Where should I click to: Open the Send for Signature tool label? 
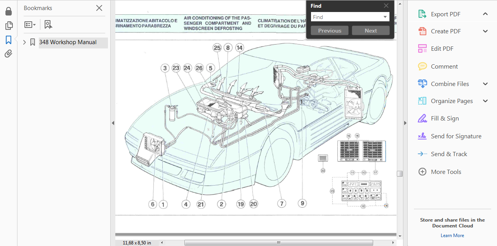coord(456,136)
